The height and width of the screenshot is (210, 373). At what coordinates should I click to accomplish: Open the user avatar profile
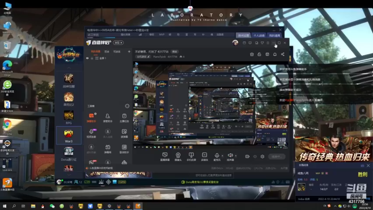click(x=235, y=42)
